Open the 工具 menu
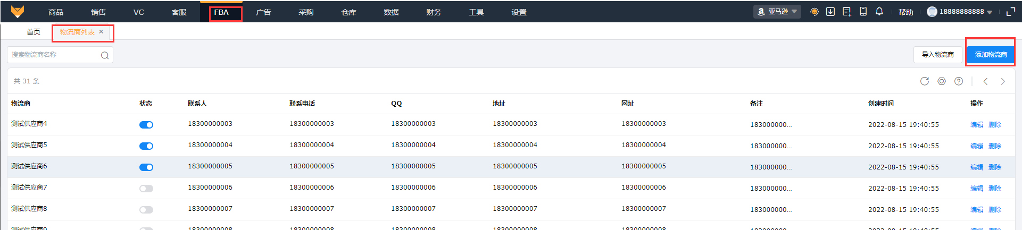Image resolution: width=1022 pixels, height=230 pixels. [x=476, y=12]
